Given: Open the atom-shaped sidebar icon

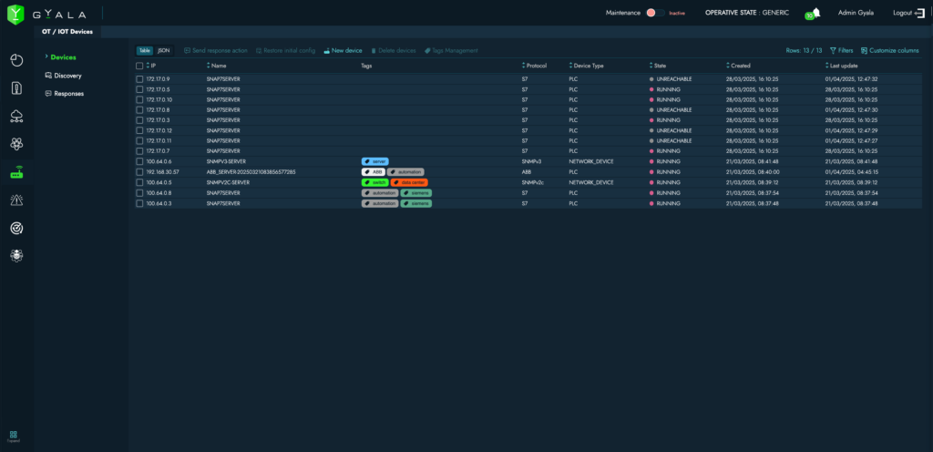Looking at the screenshot, I should (16, 144).
